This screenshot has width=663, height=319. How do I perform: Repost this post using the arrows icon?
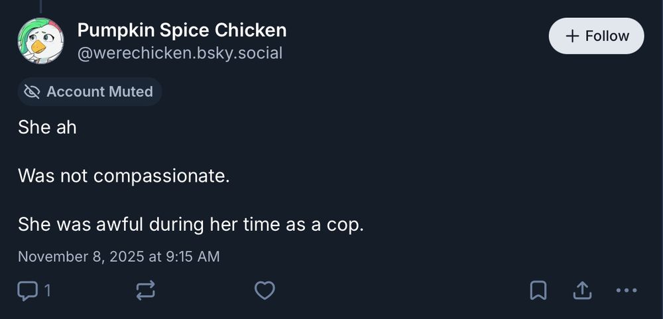coord(145,290)
